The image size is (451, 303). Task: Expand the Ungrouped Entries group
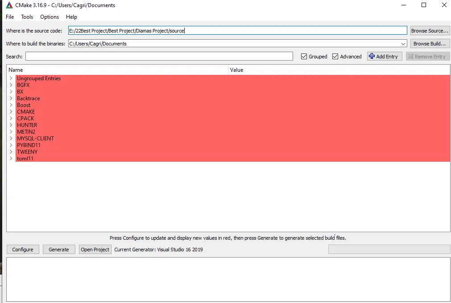(x=11, y=78)
